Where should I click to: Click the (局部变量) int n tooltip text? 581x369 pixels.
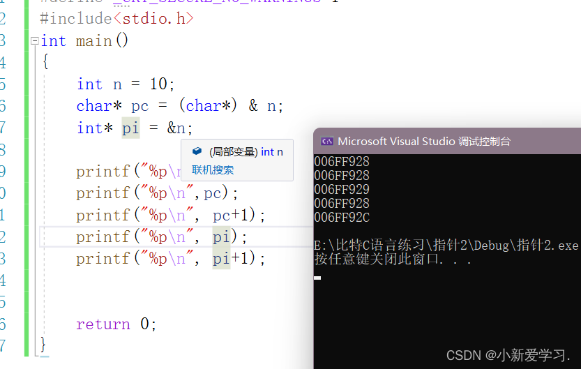click(246, 152)
